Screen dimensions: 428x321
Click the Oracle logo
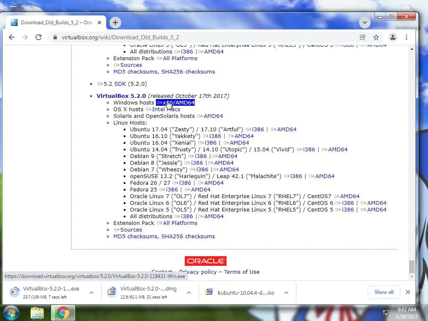206,261
